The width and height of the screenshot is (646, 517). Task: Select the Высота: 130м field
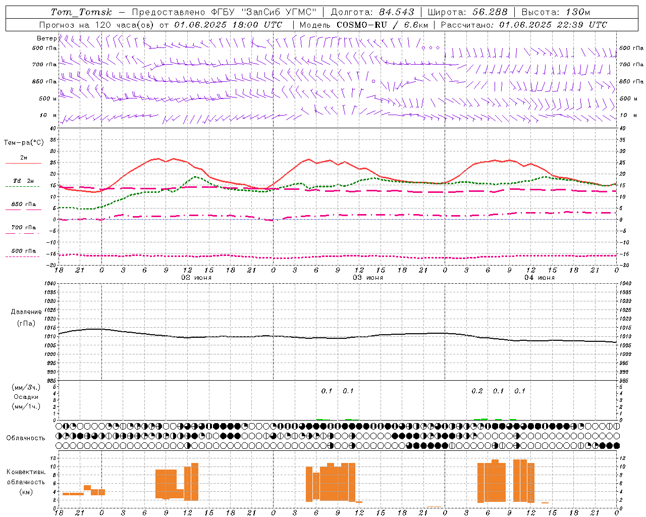coord(556,12)
